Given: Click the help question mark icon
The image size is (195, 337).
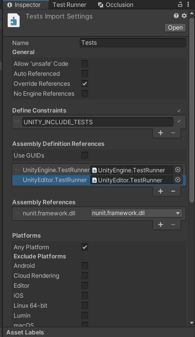Looking at the screenshot, I should [x=176, y=16].
